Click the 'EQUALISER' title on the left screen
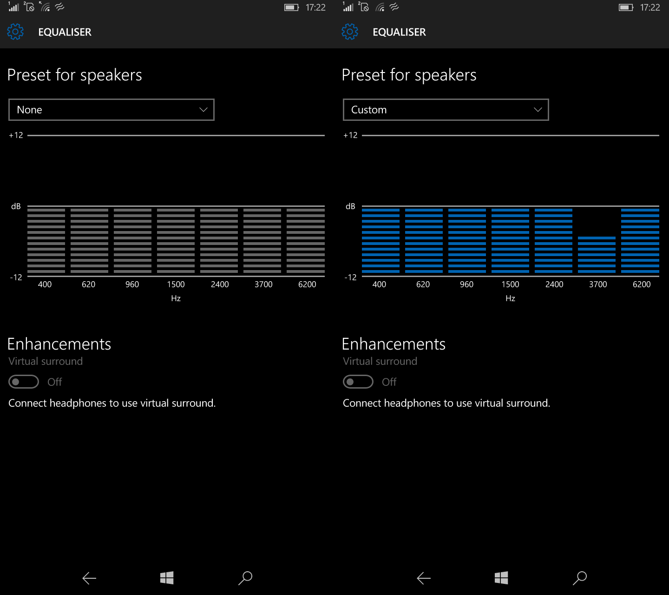Viewport: 669px width, 595px height. click(65, 32)
